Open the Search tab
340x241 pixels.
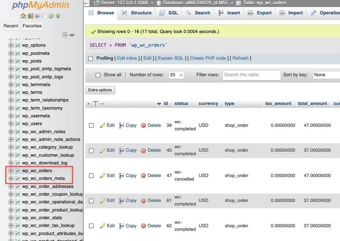(198, 13)
